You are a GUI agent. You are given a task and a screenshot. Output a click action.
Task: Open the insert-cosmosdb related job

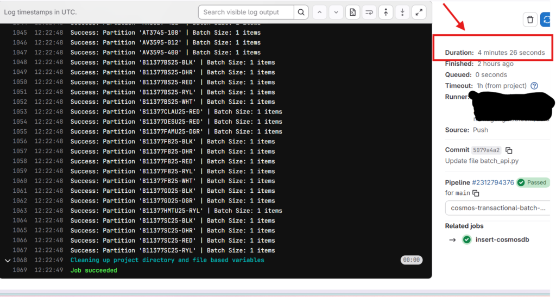[502, 239]
